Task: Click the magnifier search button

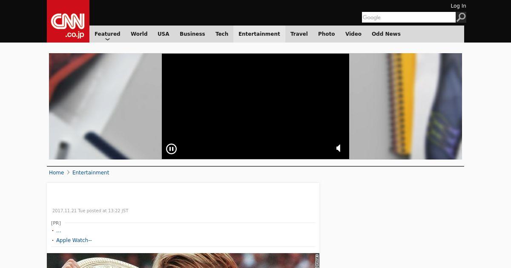Action: click(461, 17)
